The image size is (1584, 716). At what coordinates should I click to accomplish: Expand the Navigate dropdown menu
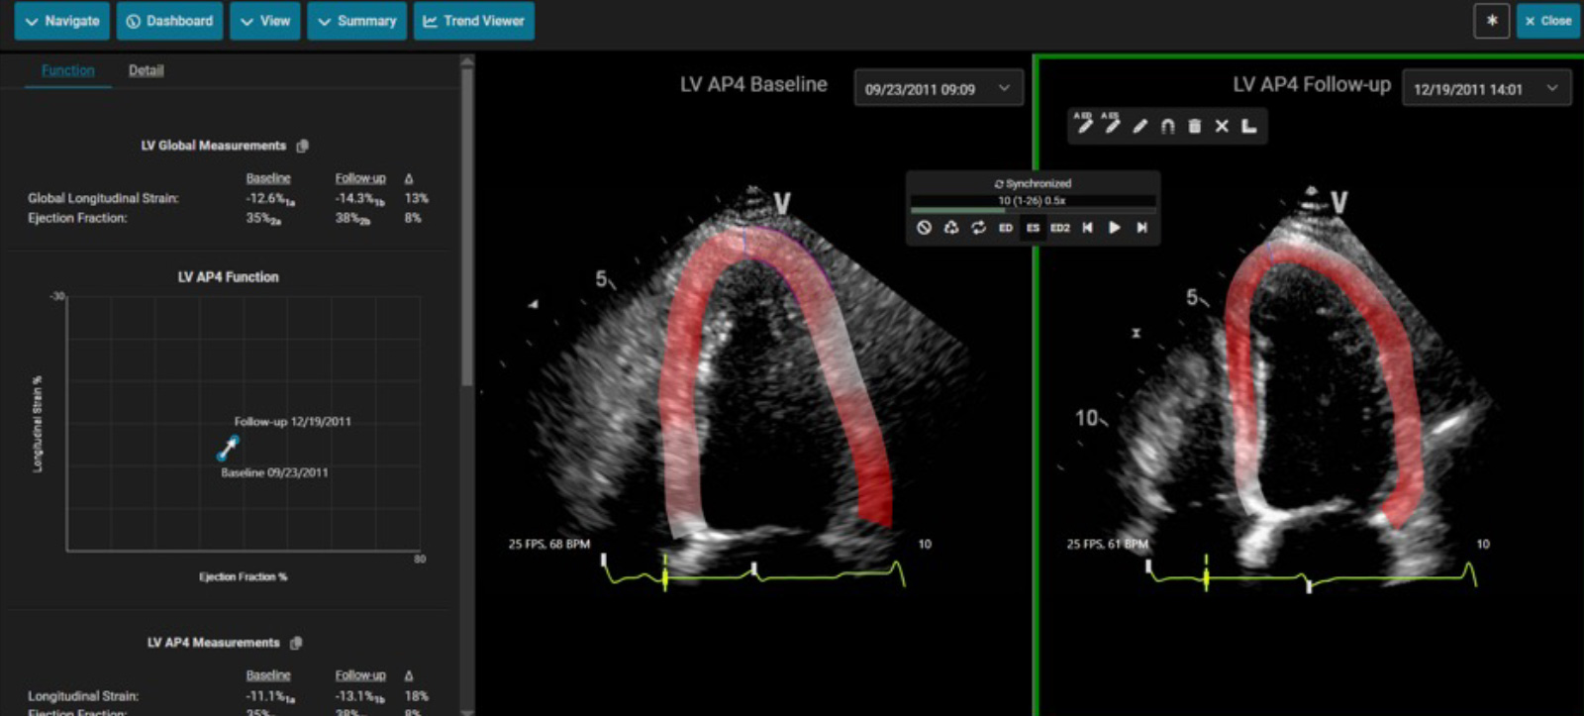tap(62, 21)
